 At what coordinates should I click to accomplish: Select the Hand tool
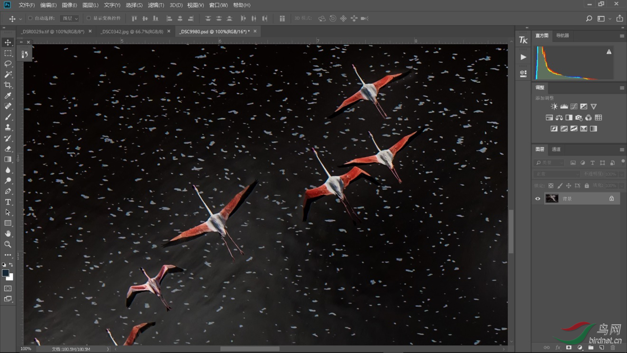click(x=8, y=234)
